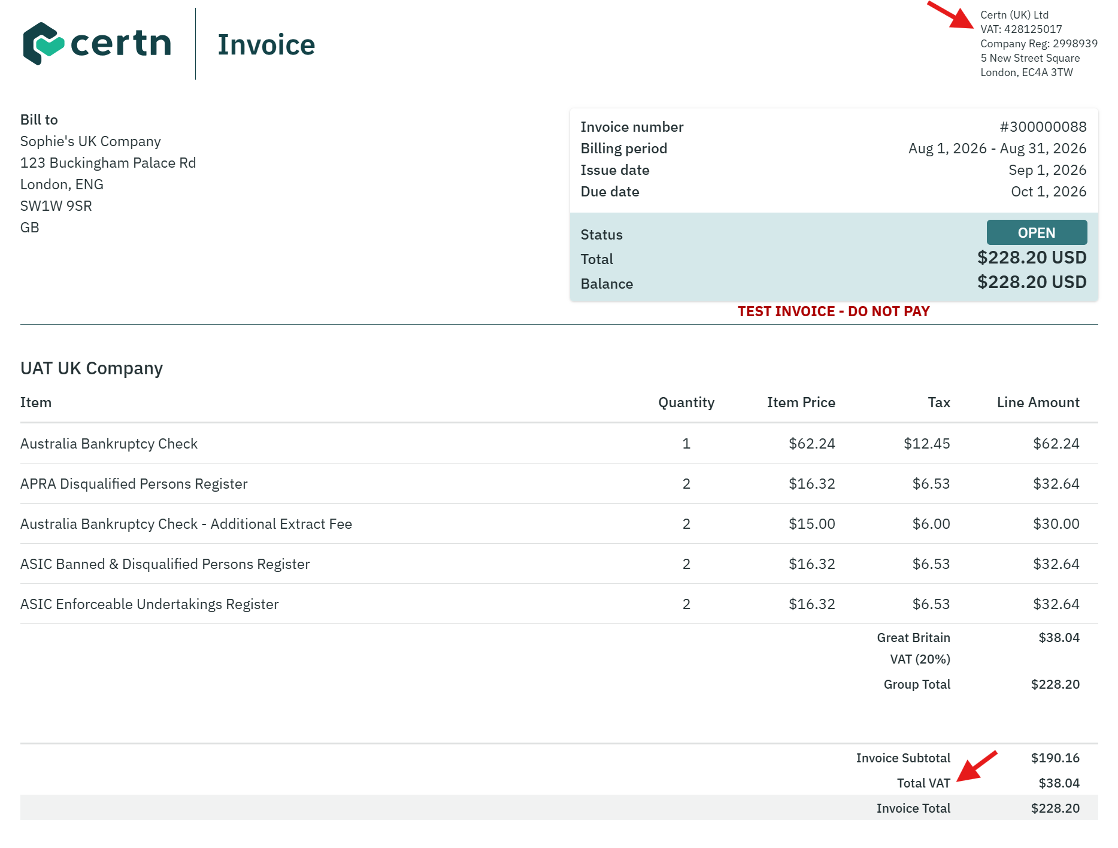The height and width of the screenshot is (848, 1118).
Task: Select the Invoice Total label
Action: [913, 808]
